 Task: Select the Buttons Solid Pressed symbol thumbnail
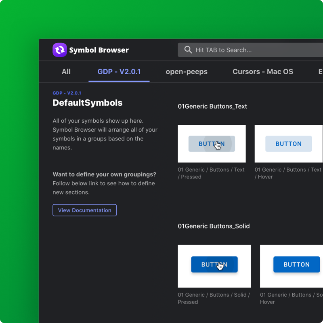point(214,266)
